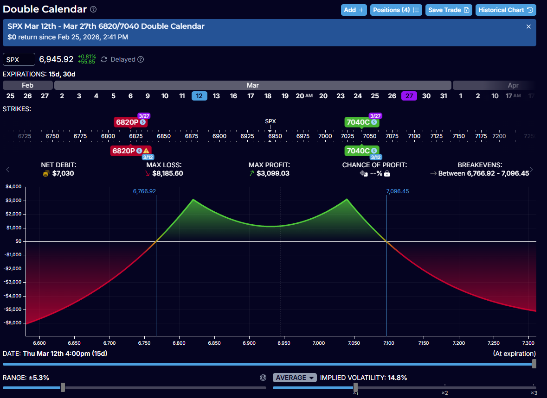Click the Net Debit coins icon
The width and height of the screenshot is (547, 398).
(46, 174)
